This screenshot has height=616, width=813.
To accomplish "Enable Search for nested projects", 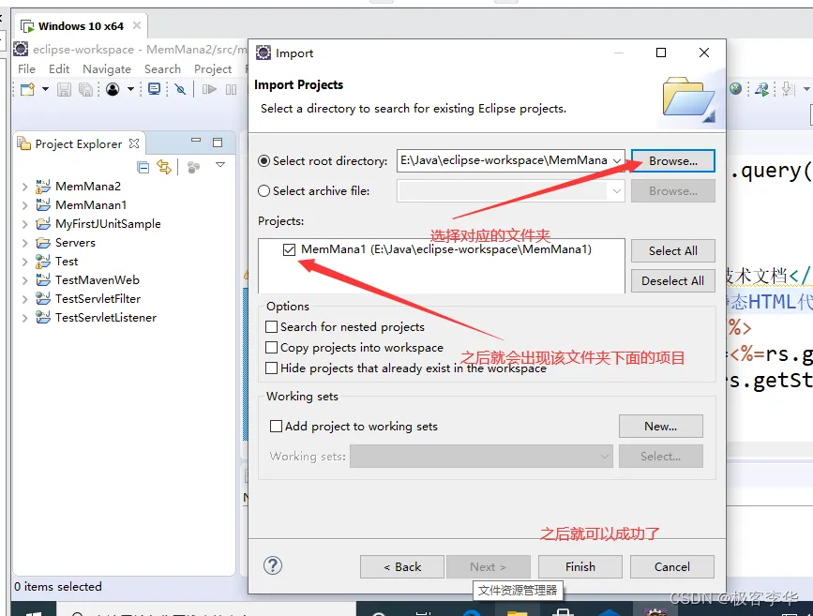I will tap(271, 326).
